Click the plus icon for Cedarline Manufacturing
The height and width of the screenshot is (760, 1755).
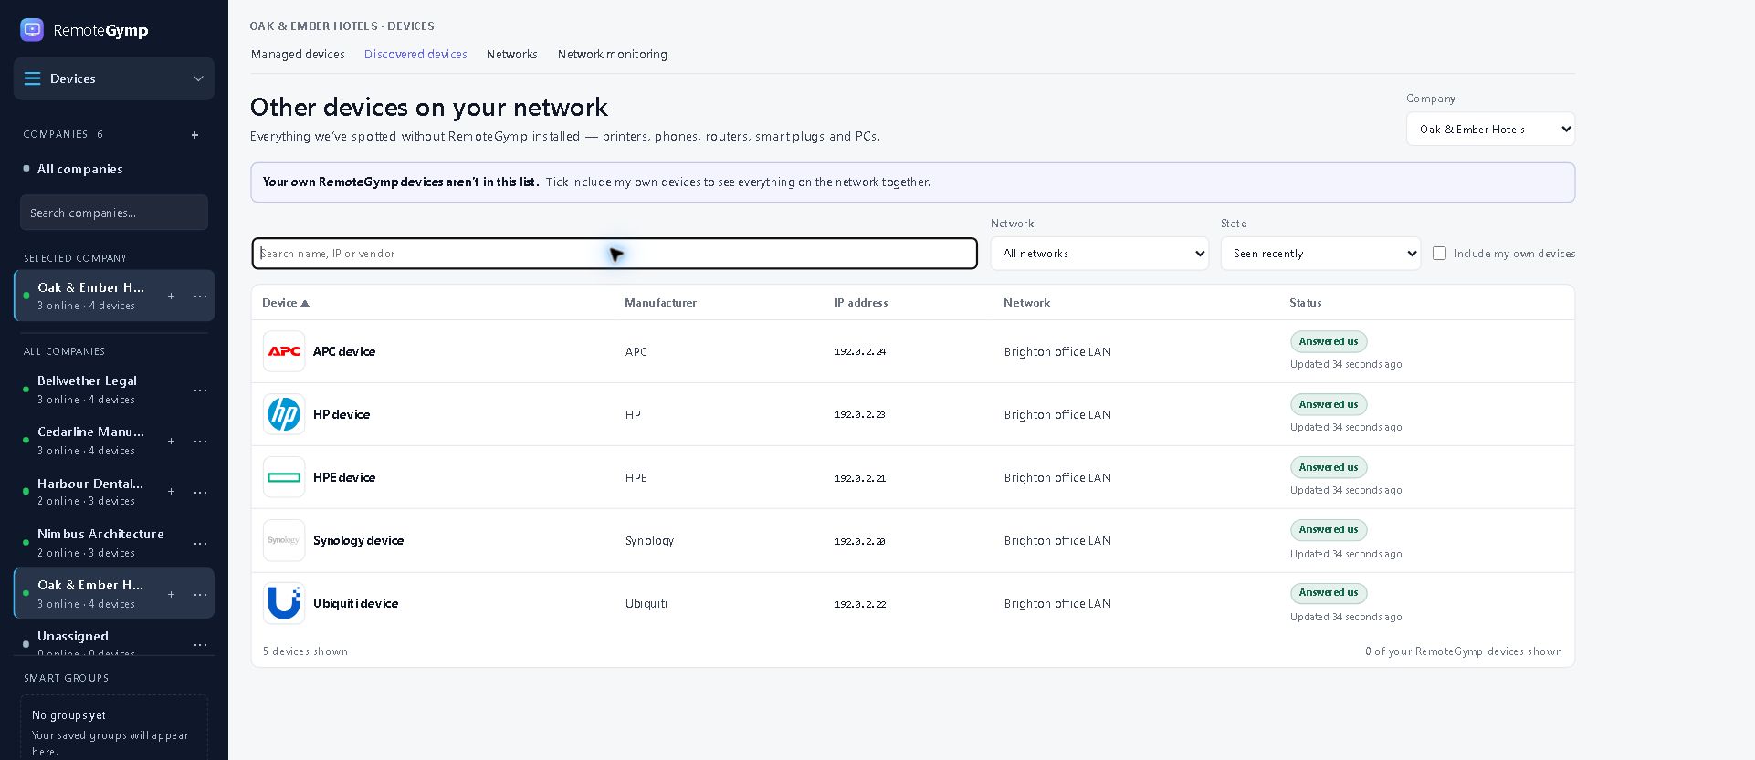[x=171, y=442]
